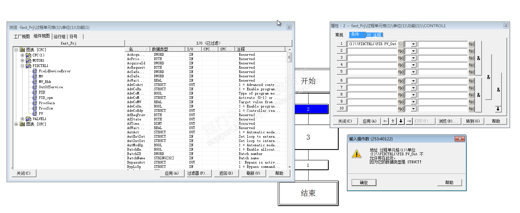Image resolution: width=520 pixels, height=213 pixels.
Task: Click 刷新(U) in the browse window
Action: point(253,173)
